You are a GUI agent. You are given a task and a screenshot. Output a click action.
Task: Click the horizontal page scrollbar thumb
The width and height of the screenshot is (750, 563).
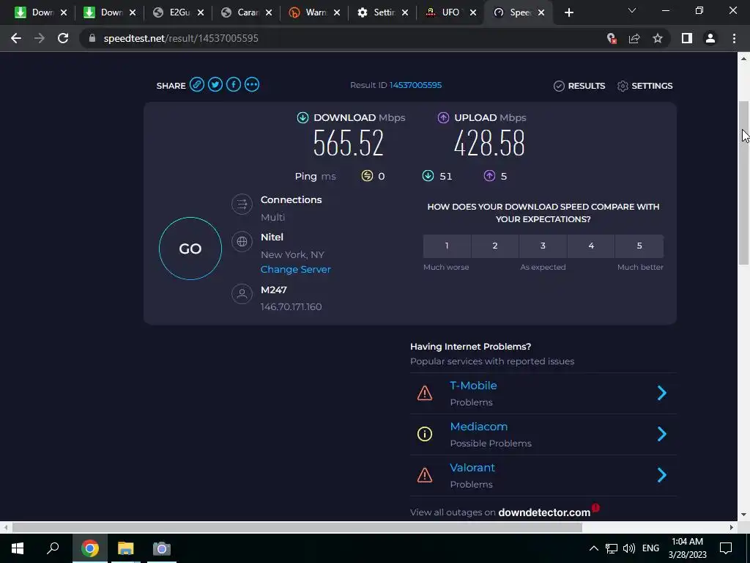[x=297, y=528]
